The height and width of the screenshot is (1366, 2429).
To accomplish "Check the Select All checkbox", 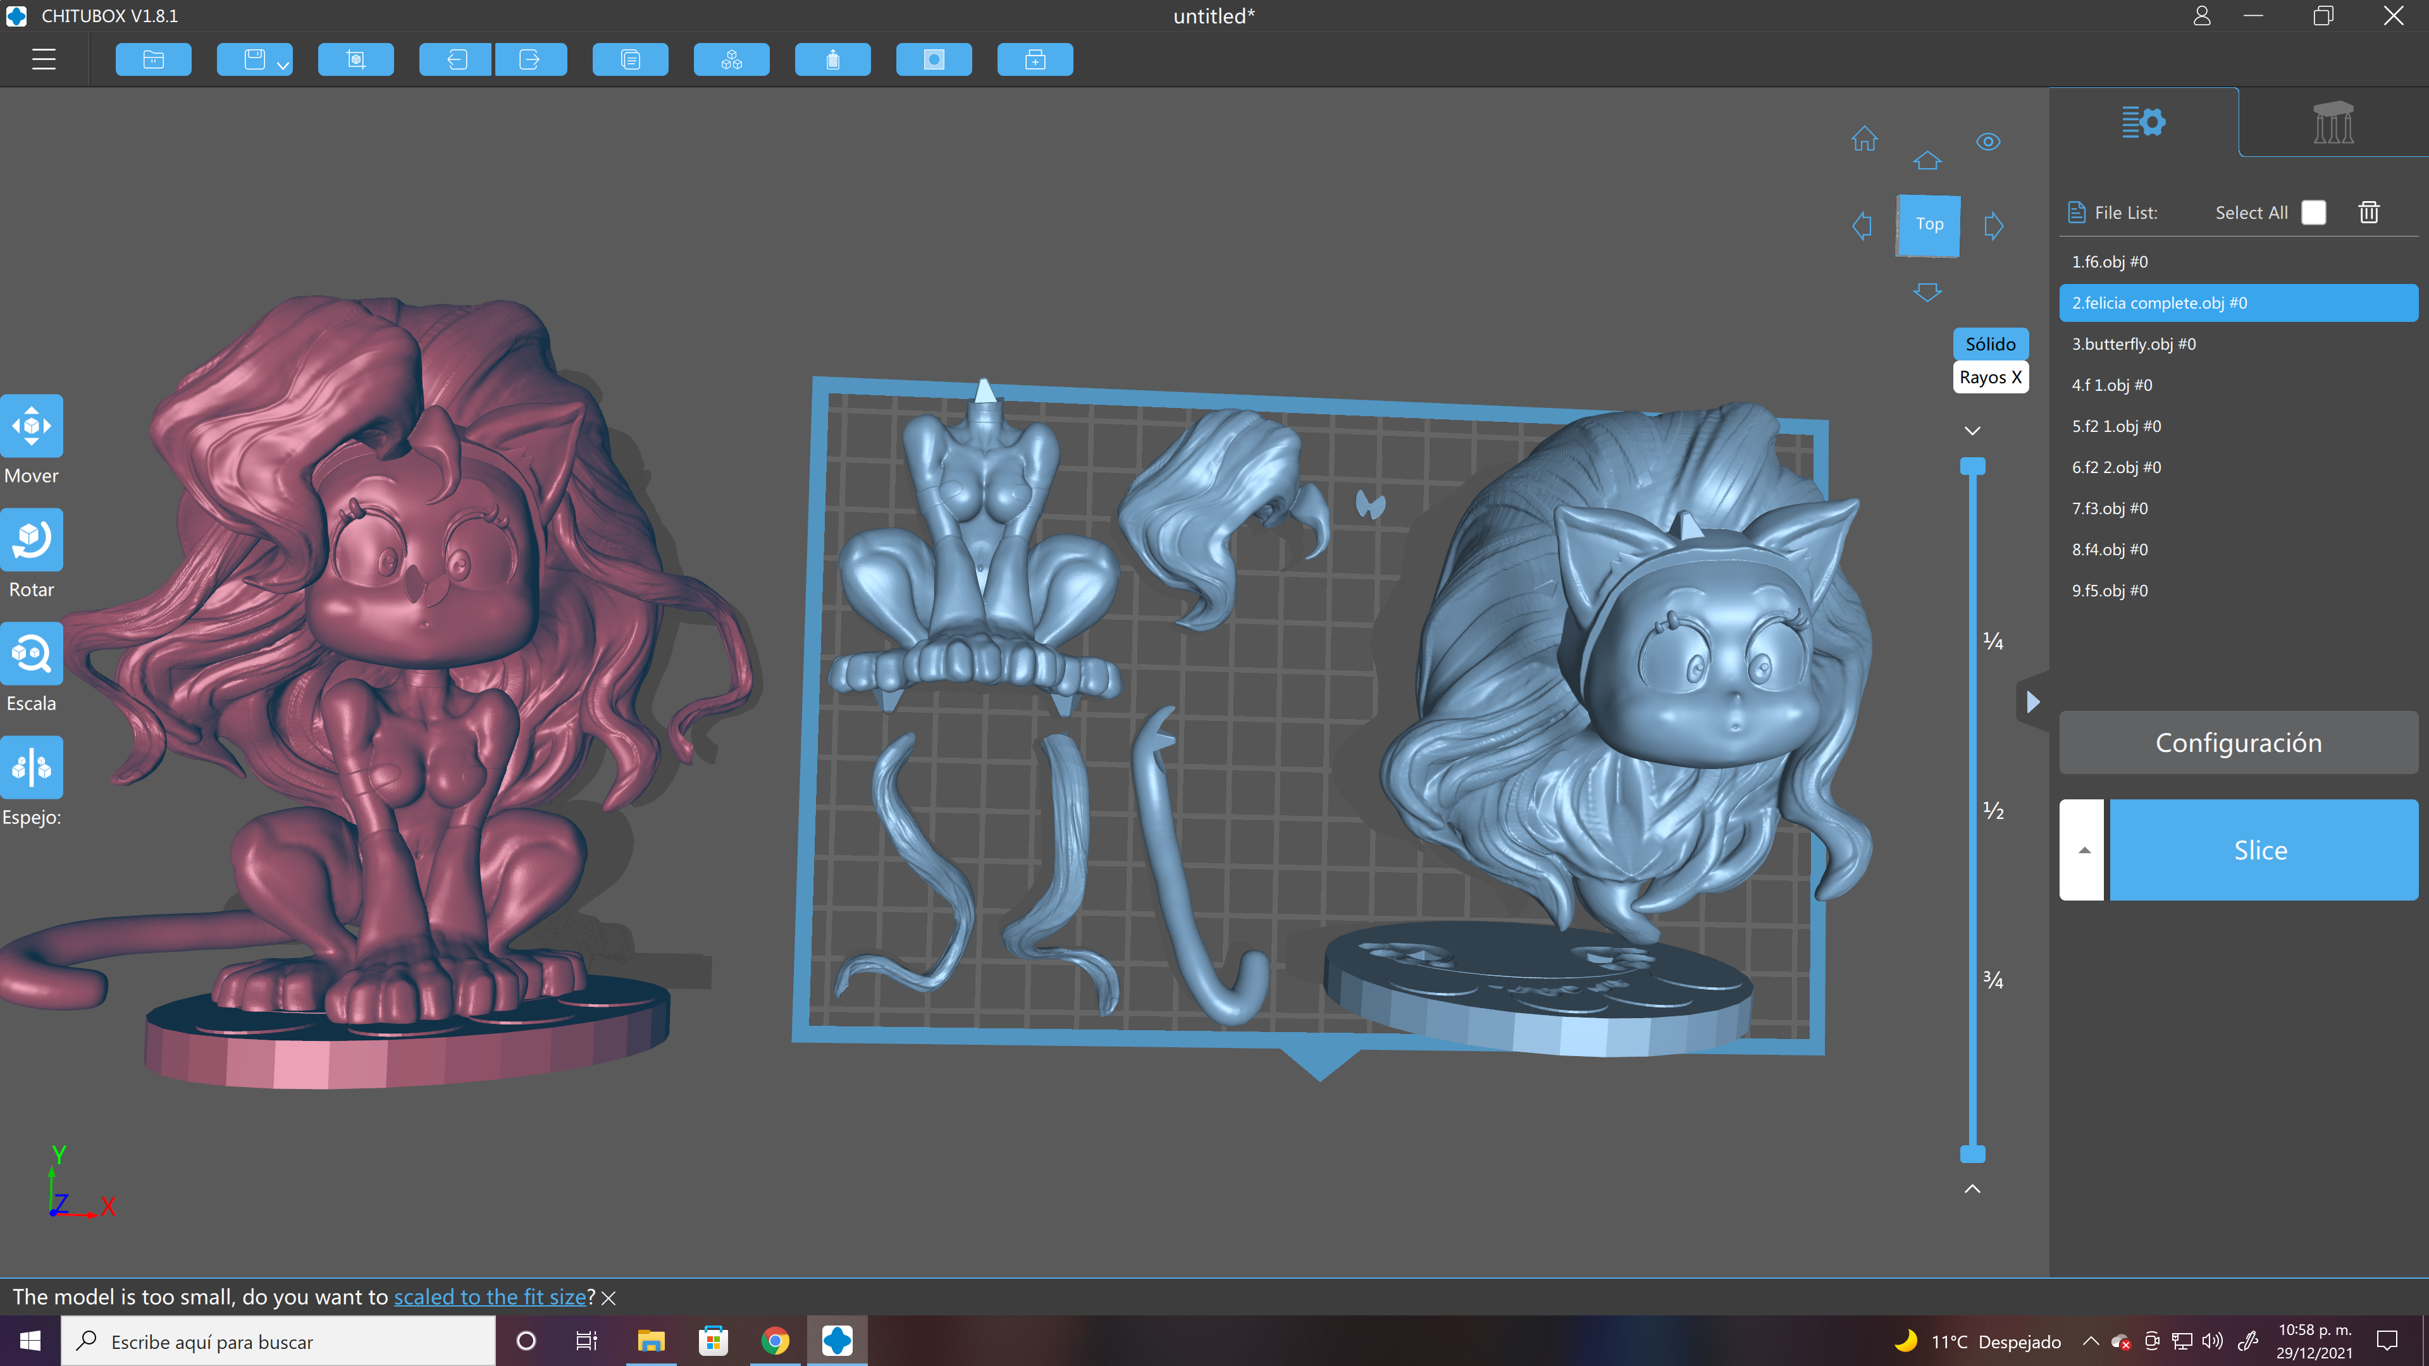I will click(2313, 212).
